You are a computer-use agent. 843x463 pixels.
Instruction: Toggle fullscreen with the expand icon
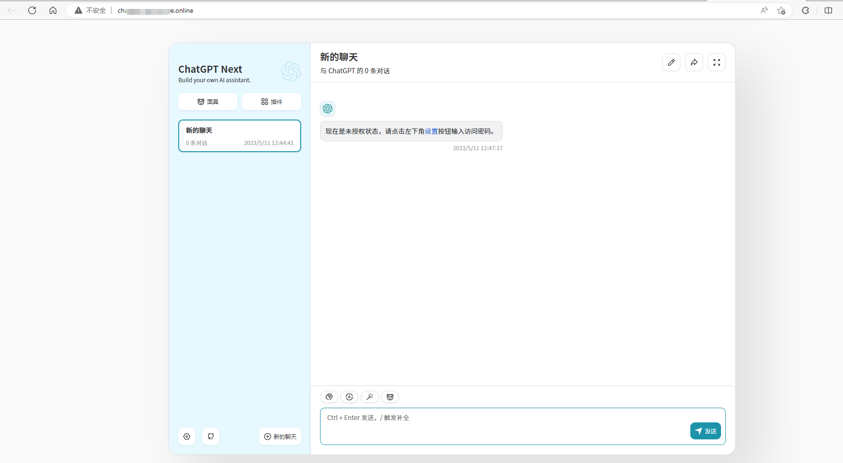[717, 62]
